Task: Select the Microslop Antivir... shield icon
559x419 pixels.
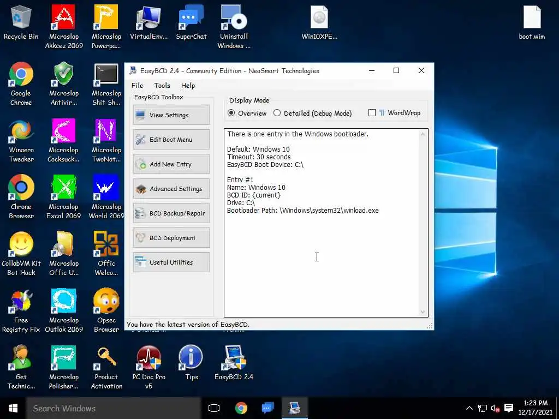Action: 64,84
